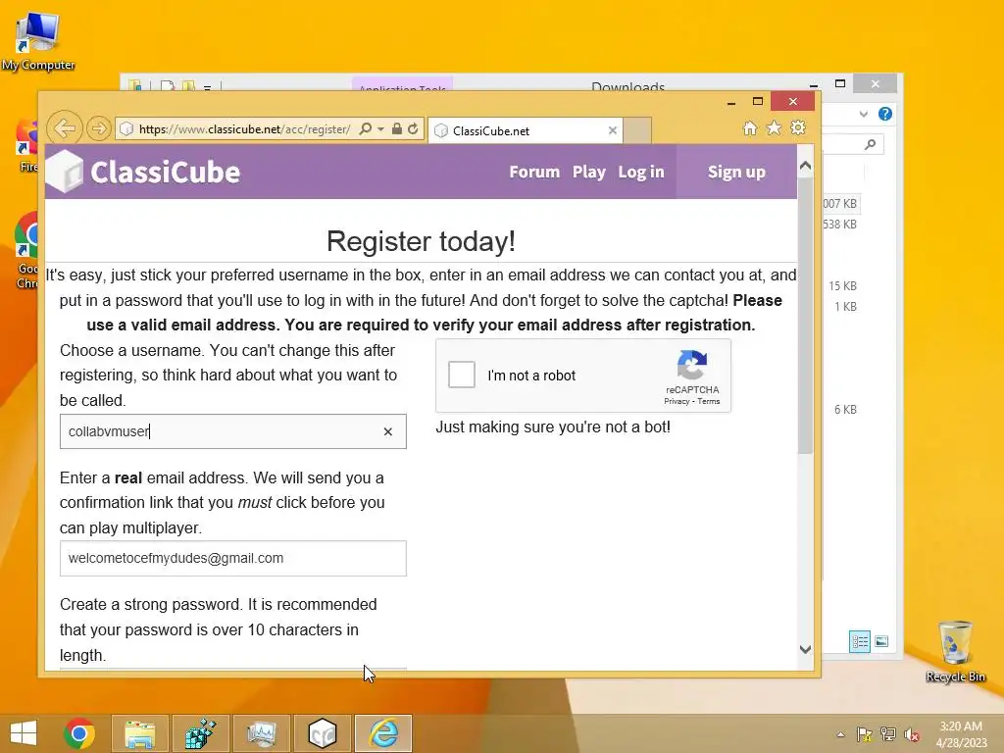Click the browser Forward arrow button

[x=99, y=128]
